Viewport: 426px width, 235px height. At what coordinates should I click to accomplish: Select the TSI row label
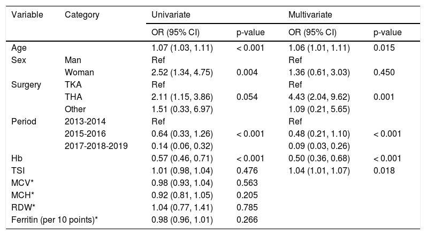[18, 171]
